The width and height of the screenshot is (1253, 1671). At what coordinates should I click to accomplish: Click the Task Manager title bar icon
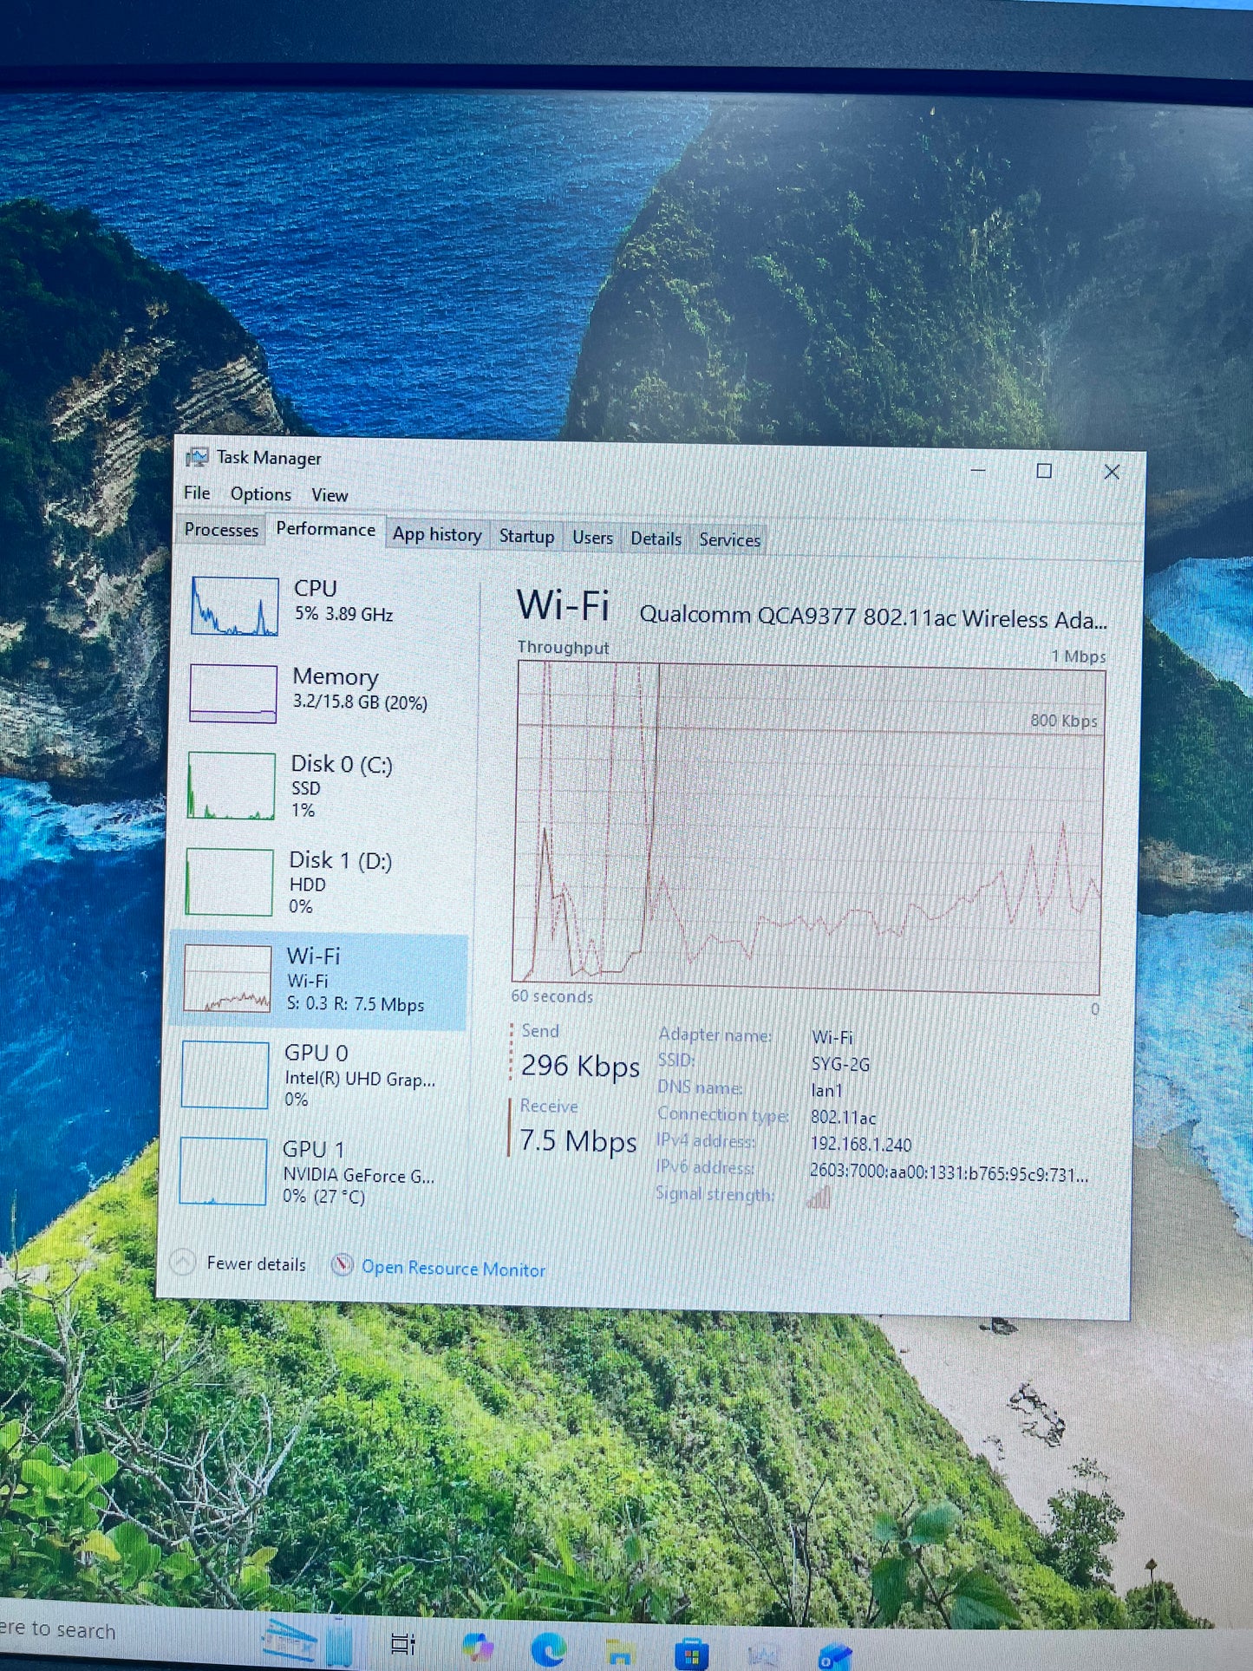pyautogui.click(x=198, y=457)
